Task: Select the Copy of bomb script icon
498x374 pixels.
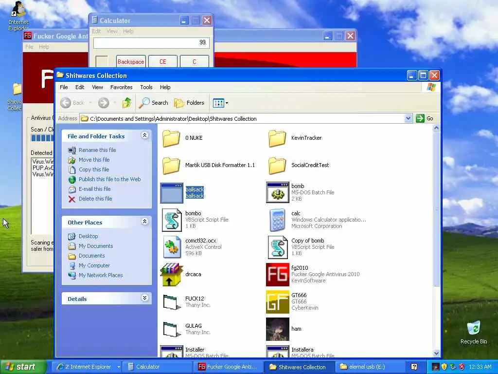Action: pos(278,247)
